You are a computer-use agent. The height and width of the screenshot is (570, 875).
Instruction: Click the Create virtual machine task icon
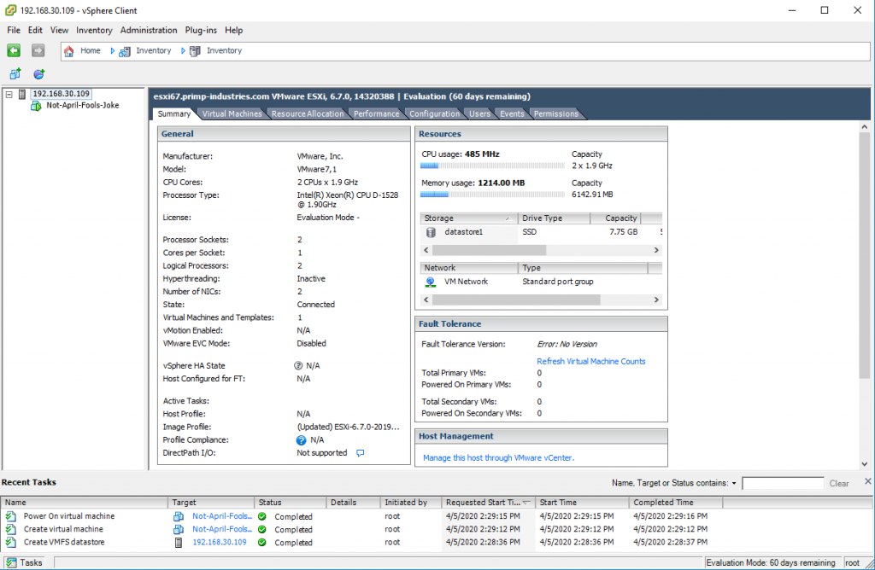10,529
